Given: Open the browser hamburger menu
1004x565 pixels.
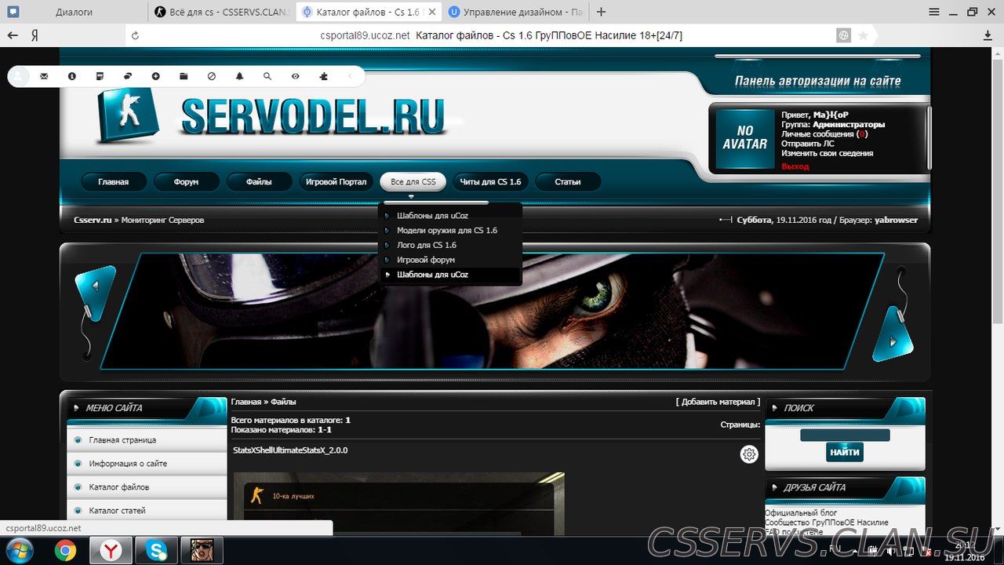Looking at the screenshot, I should click(933, 12).
